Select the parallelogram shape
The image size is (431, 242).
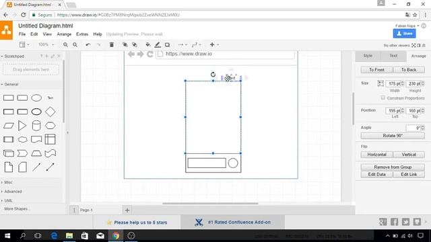tap(9, 126)
